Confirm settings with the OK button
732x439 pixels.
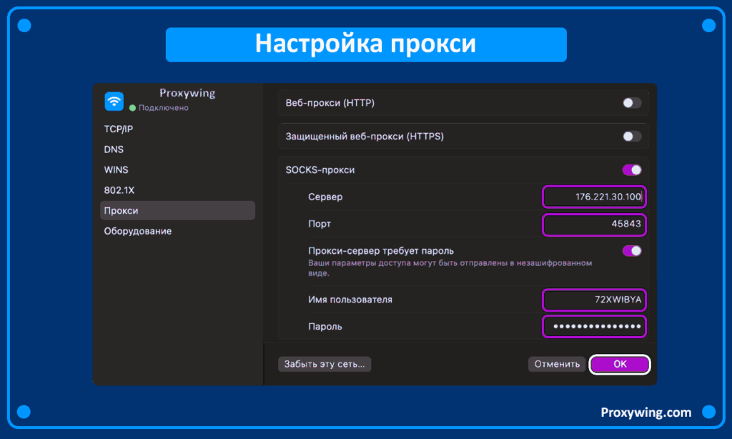pyautogui.click(x=620, y=364)
